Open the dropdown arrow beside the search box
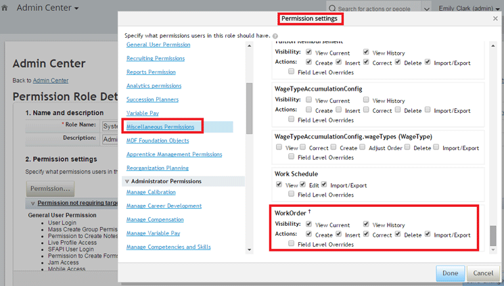Image resolution: width=504 pixels, height=286 pixels. coord(427,9)
